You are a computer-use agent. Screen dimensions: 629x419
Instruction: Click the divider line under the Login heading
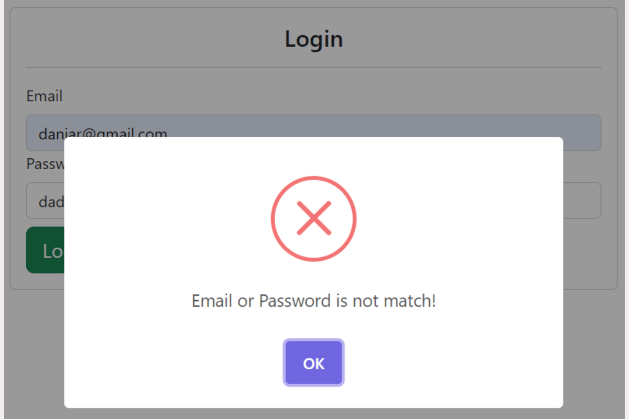[x=313, y=68]
